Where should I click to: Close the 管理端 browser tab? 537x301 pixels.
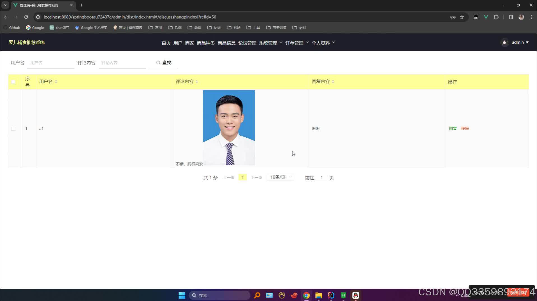pos(71,5)
